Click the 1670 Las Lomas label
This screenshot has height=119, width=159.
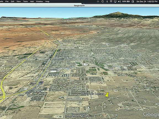click(92, 94)
